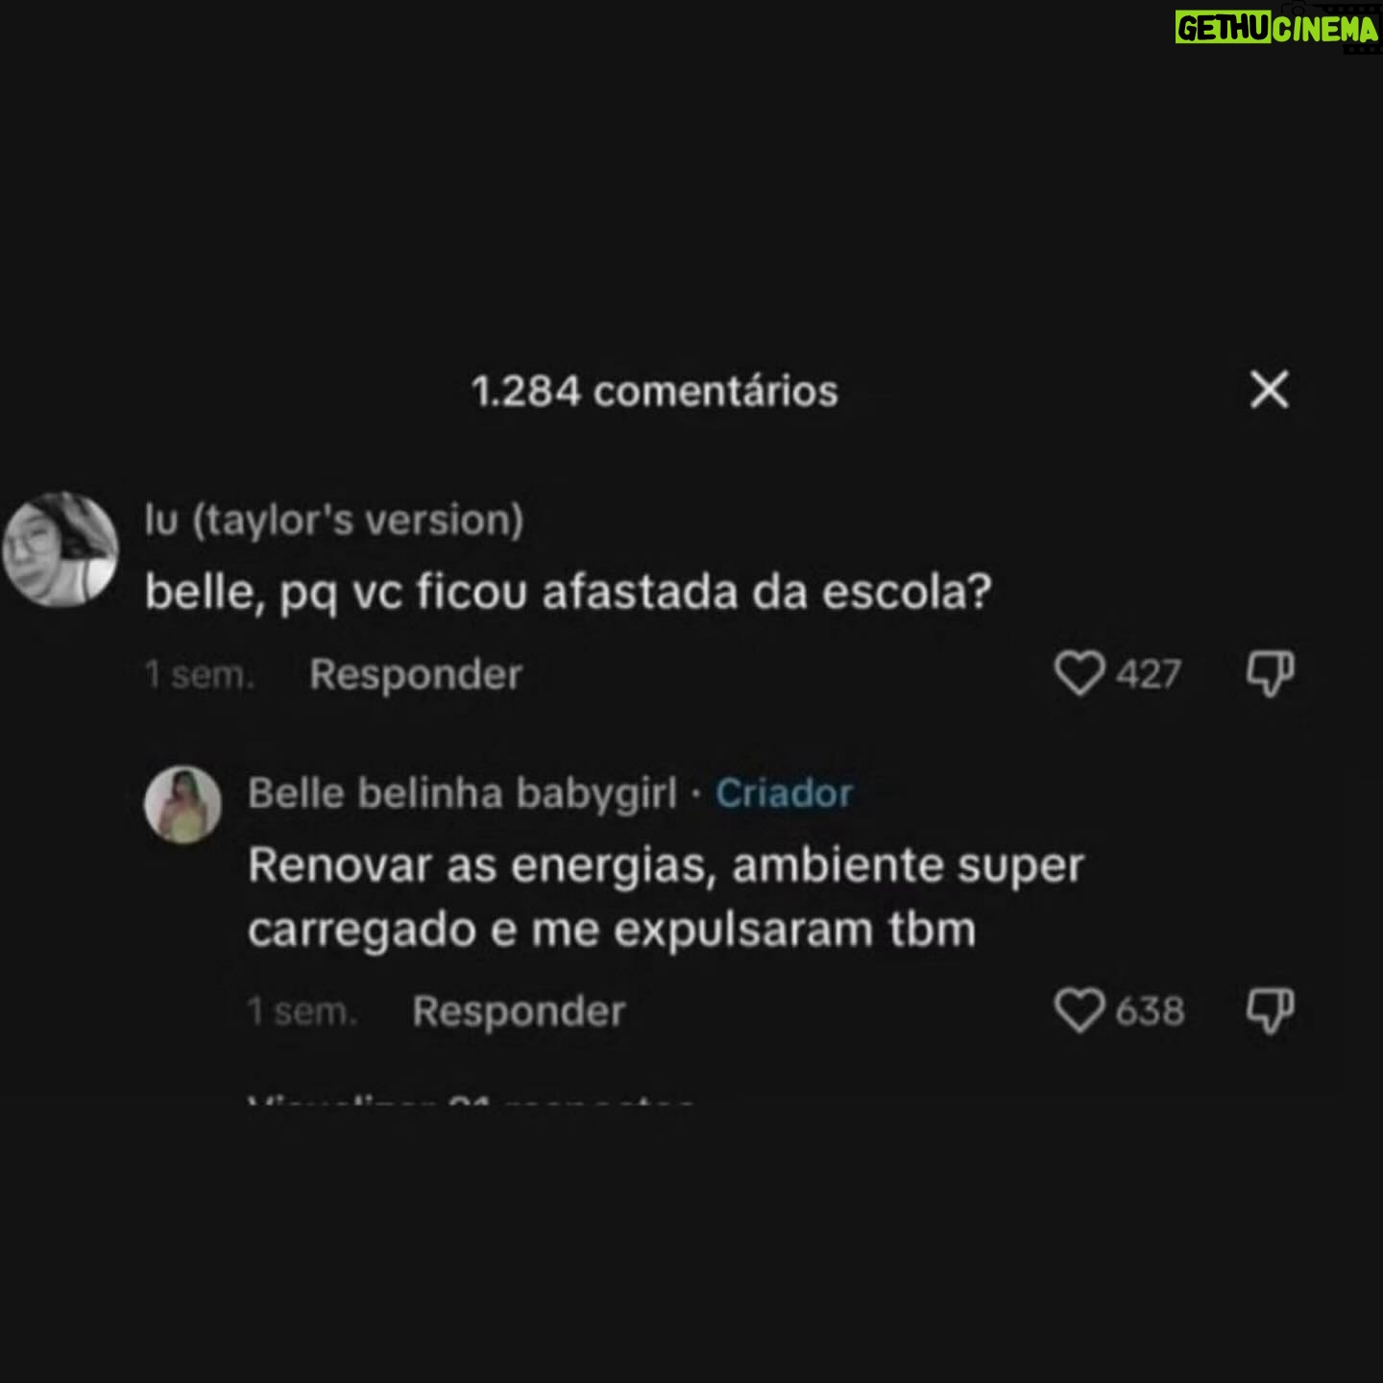Viewport: 1383px width, 1383px height.
Task: Click the GETHU CINEMA watermark logo
Action: [1276, 29]
